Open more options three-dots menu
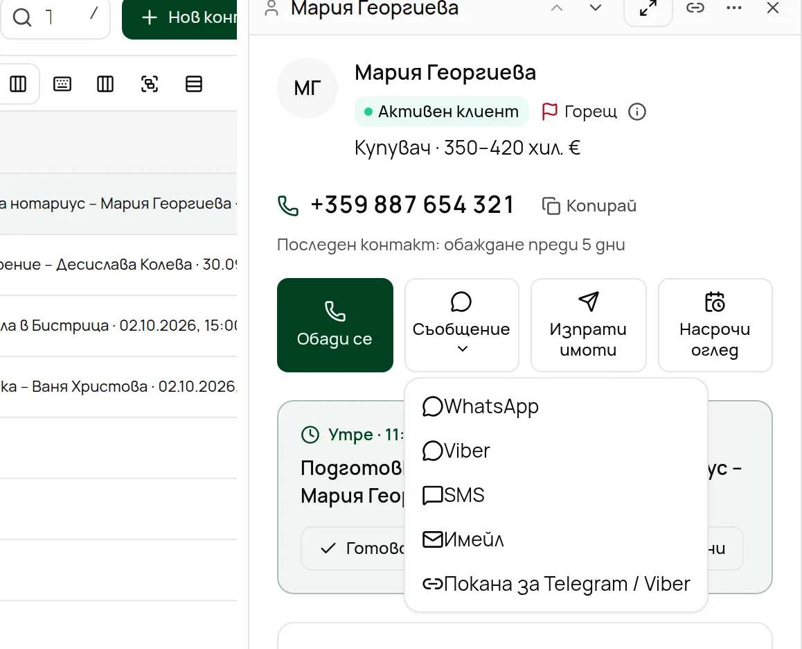 point(734,8)
